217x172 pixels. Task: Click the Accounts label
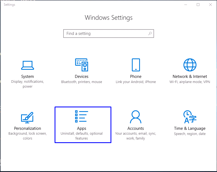[136, 128]
